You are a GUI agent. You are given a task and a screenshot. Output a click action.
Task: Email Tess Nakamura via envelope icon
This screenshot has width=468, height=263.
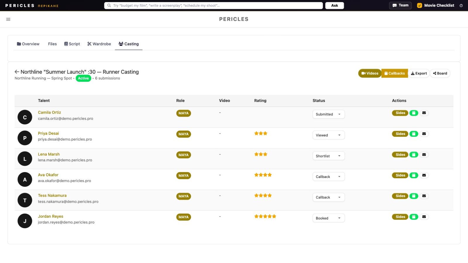[x=424, y=196]
